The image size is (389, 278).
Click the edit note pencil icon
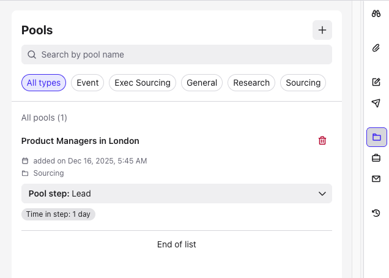[x=376, y=82]
